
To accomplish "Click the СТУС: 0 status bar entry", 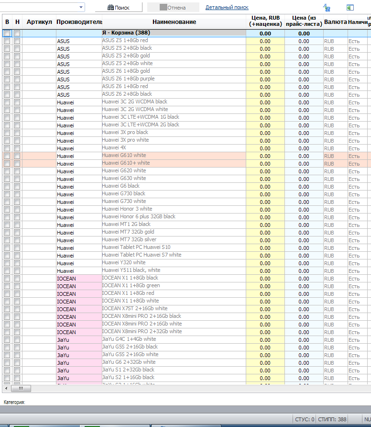I will [x=305, y=419].
